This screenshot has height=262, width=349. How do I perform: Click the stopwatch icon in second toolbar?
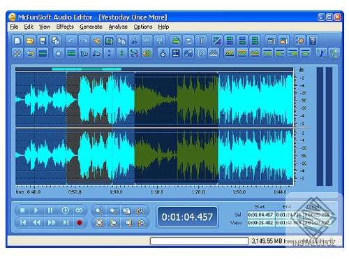pyautogui.click(x=163, y=53)
